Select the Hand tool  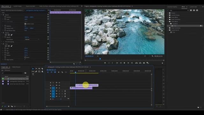click(42, 72)
